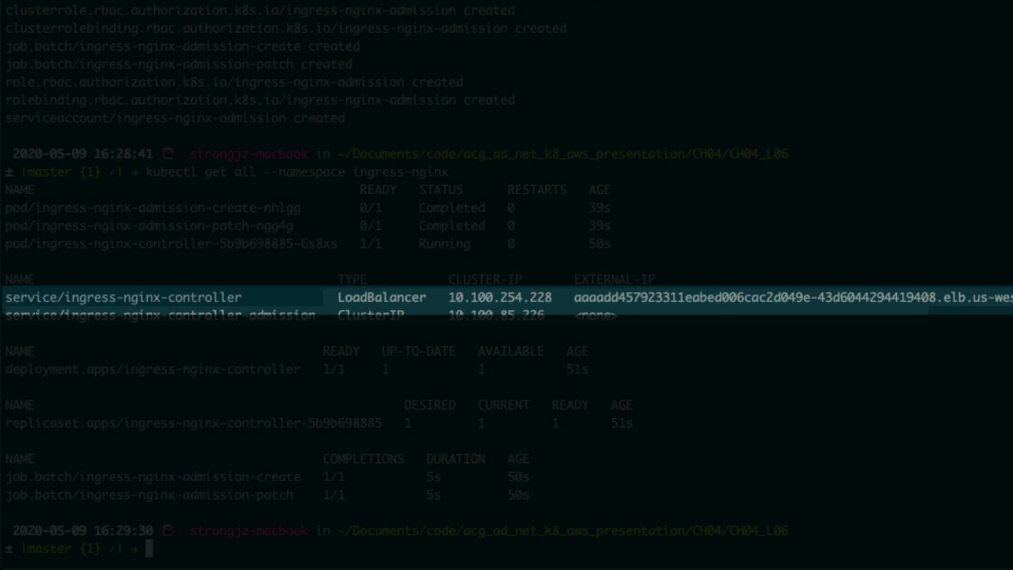Click the icon after the 16:28:41 timestamp
The width and height of the screenshot is (1013, 570).
168,154
